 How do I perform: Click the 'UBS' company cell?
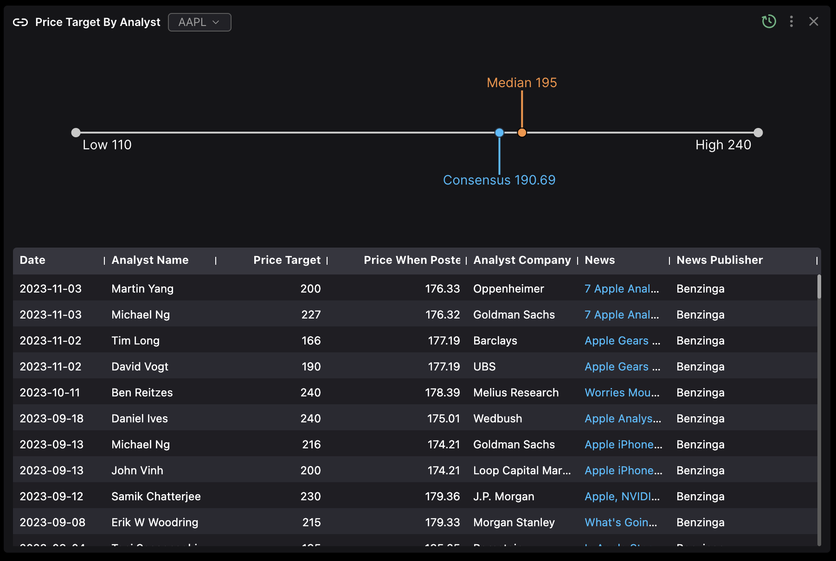[x=484, y=367]
